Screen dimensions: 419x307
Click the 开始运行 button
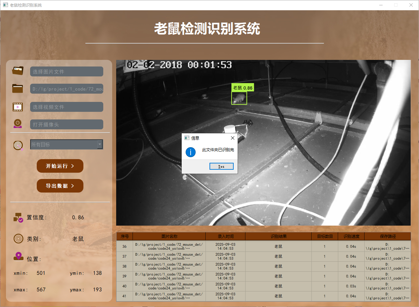pyautogui.click(x=60, y=166)
